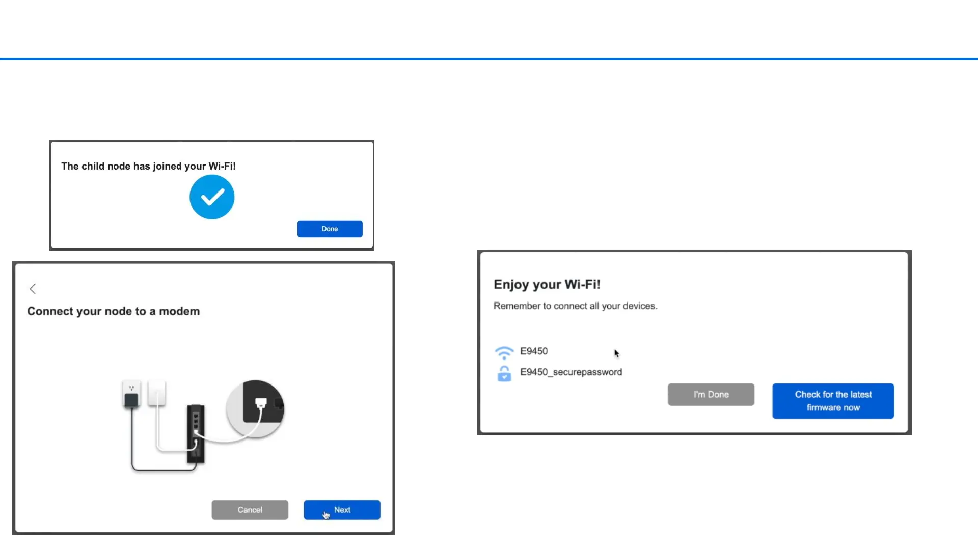Screen dimensions: 978x550
Task: Click 'Connect your node to a modem' heading
Action: pos(114,311)
